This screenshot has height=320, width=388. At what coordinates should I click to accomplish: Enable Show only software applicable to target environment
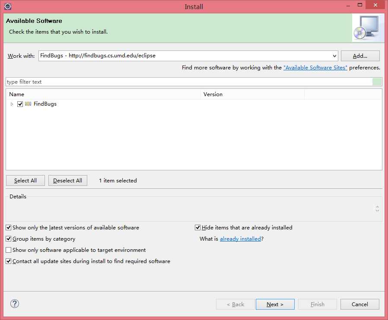coord(8,250)
